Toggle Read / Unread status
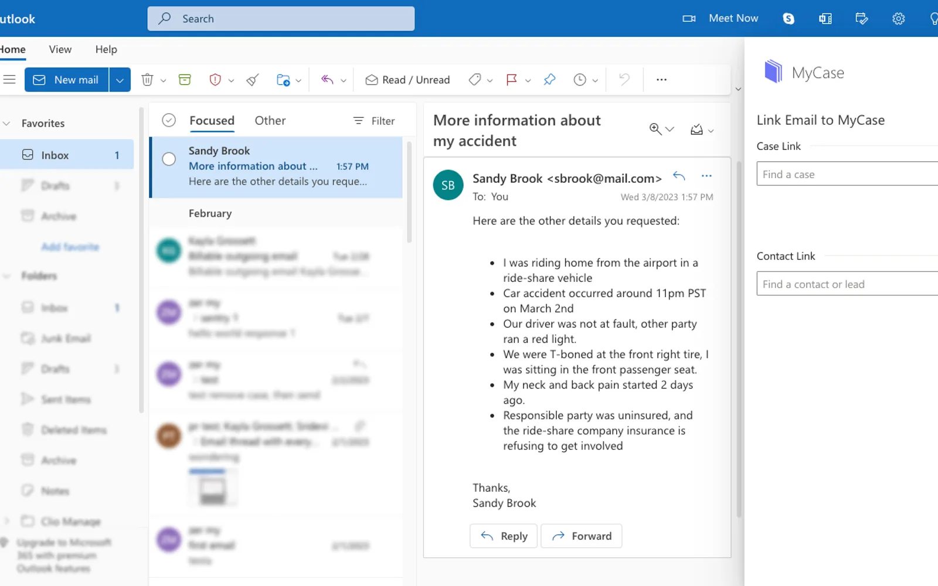The image size is (938, 586). pyautogui.click(x=407, y=80)
